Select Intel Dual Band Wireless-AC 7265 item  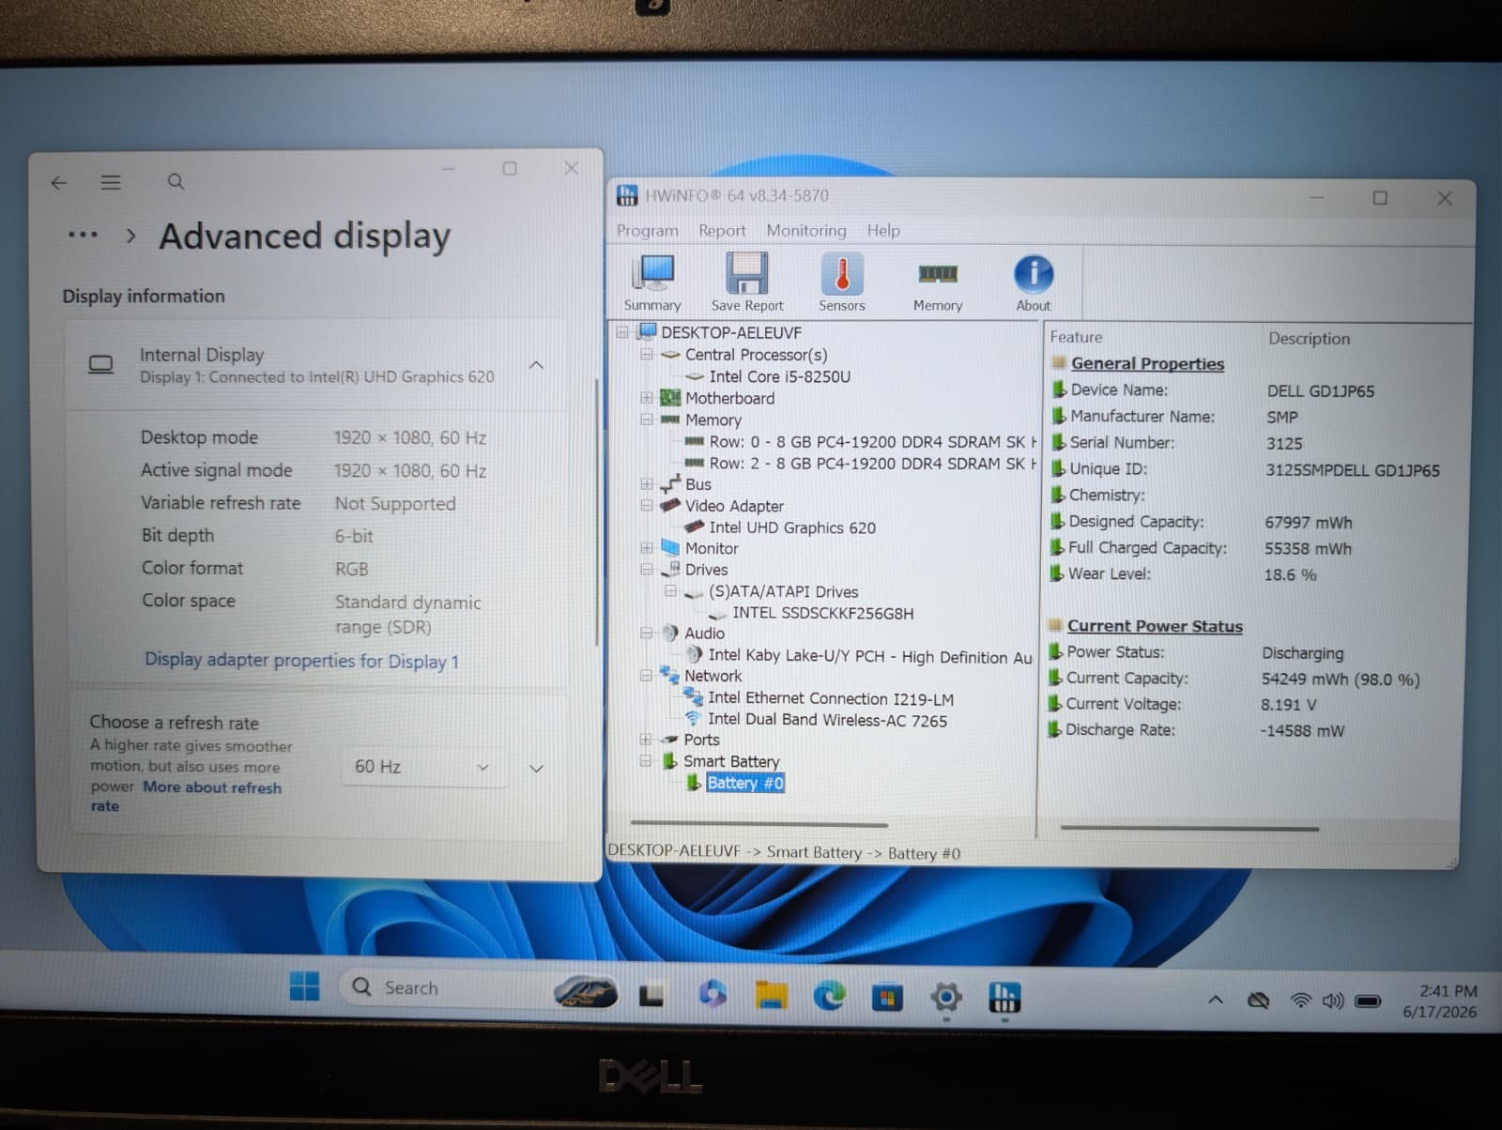[x=827, y=720]
